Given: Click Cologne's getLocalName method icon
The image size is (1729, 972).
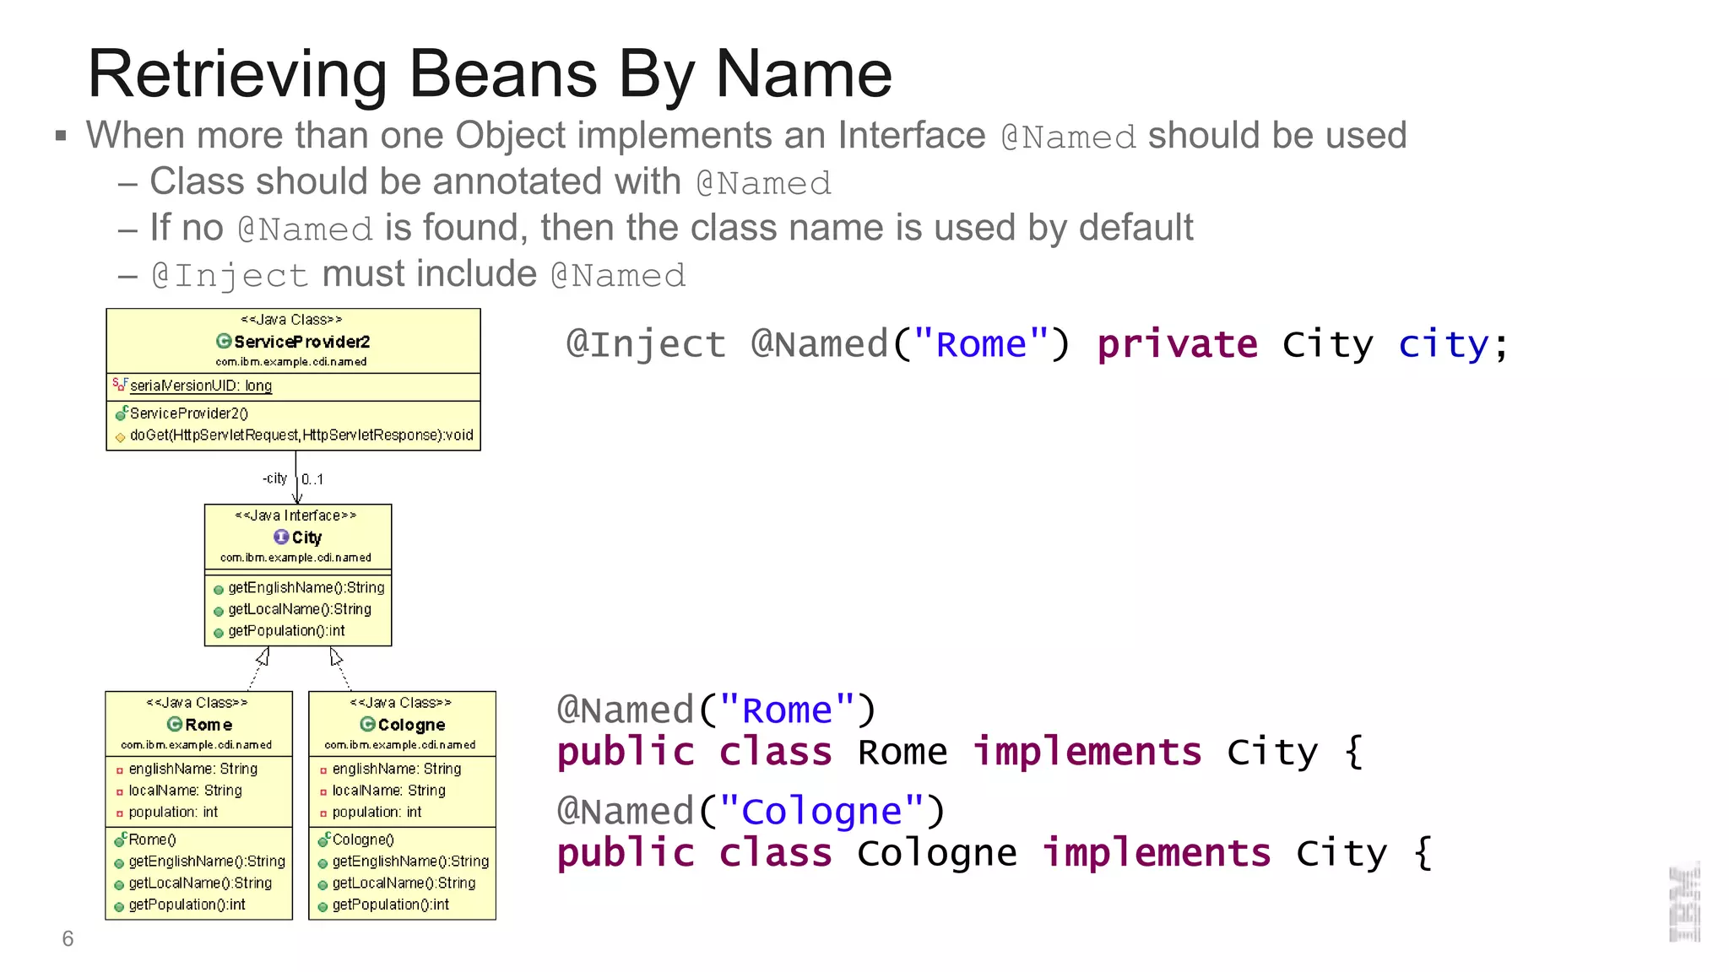Looking at the screenshot, I should tap(322, 885).
